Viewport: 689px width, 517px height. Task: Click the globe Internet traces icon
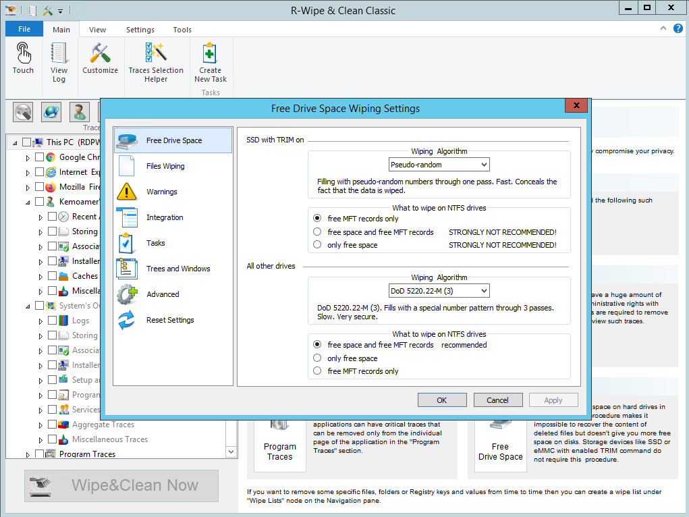pyautogui.click(x=51, y=111)
